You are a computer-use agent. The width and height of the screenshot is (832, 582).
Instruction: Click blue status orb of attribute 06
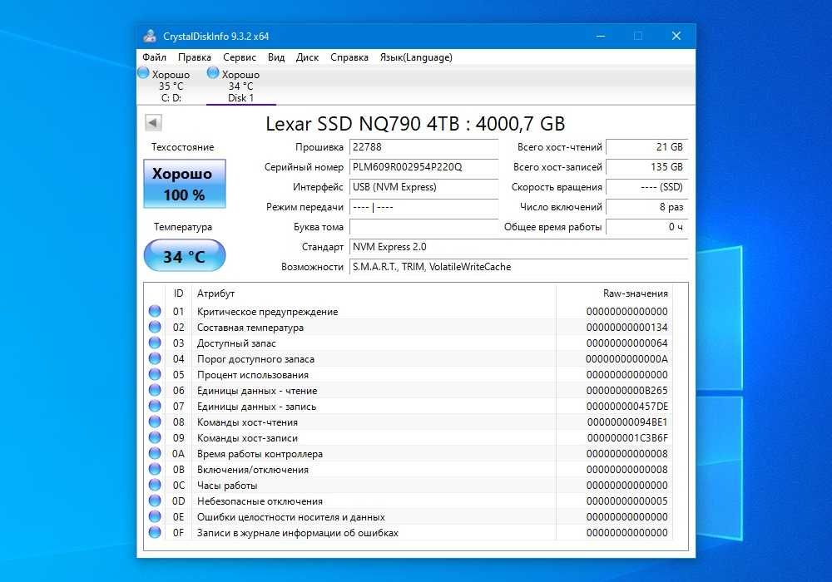coord(155,391)
